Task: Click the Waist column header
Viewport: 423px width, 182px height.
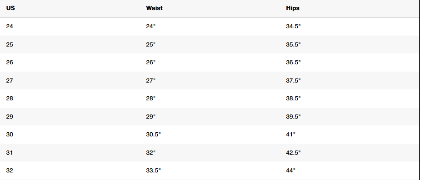Action: tap(154, 8)
